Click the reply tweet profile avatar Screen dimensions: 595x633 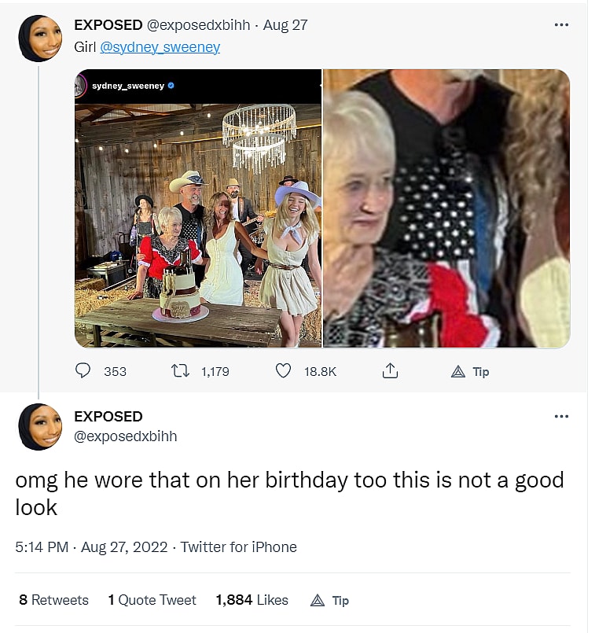click(40, 426)
